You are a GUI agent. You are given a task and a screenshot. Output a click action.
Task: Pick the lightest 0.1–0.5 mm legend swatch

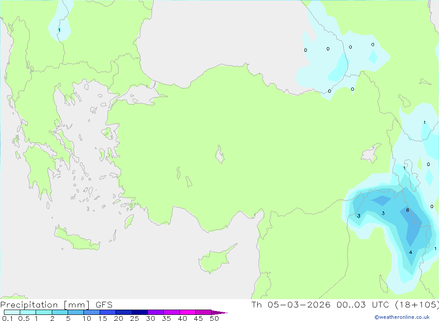pyautogui.click(x=12, y=312)
